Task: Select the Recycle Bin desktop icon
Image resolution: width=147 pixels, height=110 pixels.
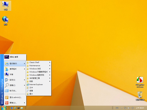Action: (140, 96)
